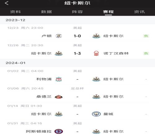The width and height of the screenshot is (155, 136).
Task: Tap 2024-01 month section header
Action: pyautogui.click(x=77, y=63)
